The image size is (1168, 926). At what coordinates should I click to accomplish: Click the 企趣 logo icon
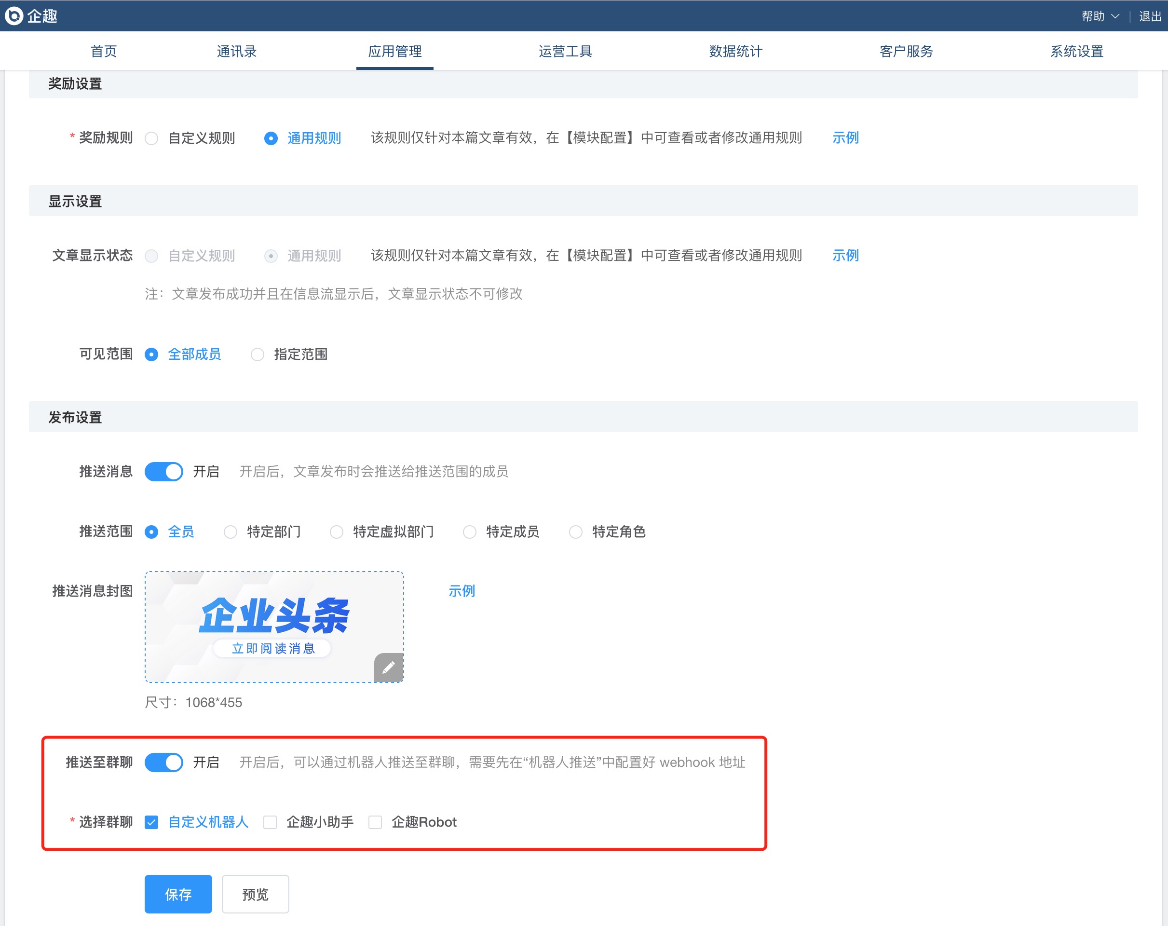tap(14, 16)
